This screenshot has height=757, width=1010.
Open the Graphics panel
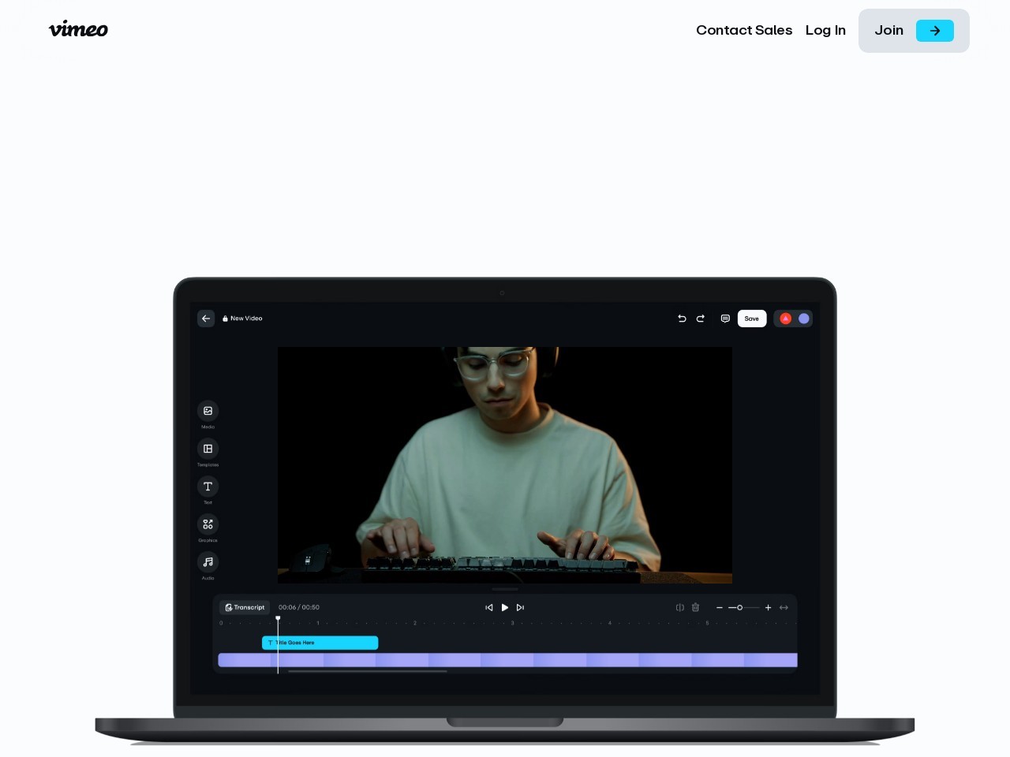point(208,524)
